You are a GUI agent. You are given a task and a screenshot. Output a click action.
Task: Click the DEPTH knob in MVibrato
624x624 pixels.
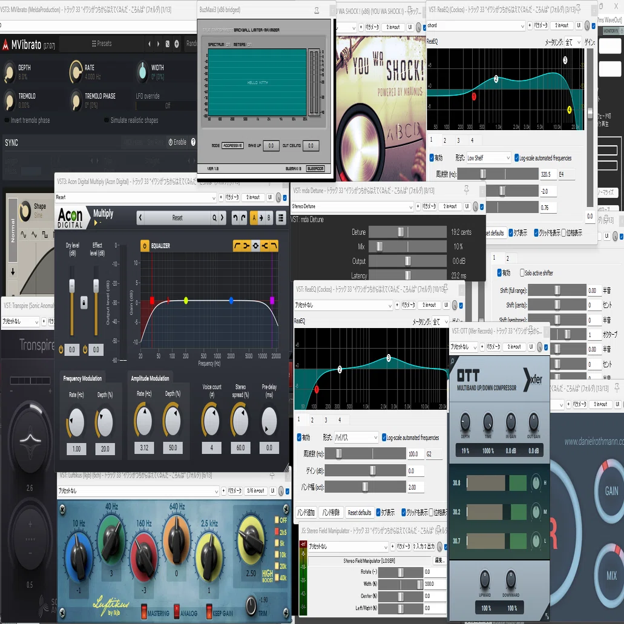pos(8,73)
